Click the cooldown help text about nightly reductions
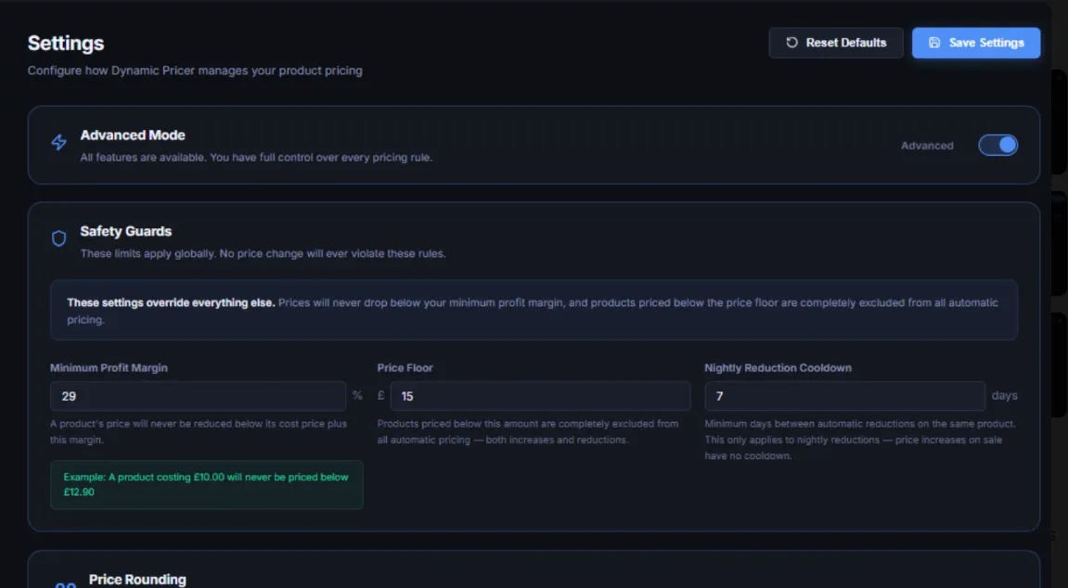The height and width of the screenshot is (588, 1068). [859, 440]
